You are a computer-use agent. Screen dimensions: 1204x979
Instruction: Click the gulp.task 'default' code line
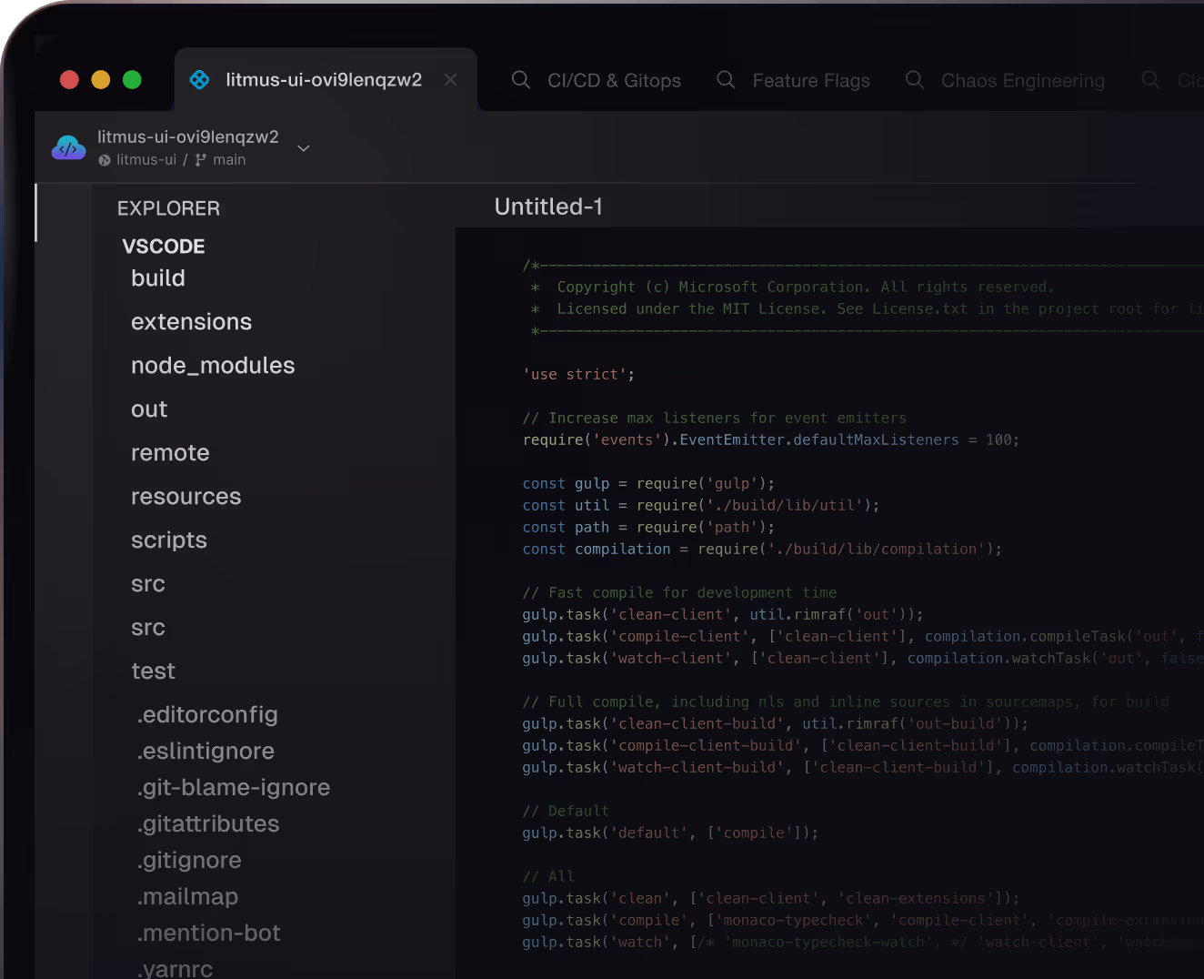click(670, 833)
